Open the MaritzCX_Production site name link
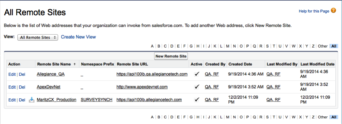This screenshot has width=342, height=124. pos(56,100)
